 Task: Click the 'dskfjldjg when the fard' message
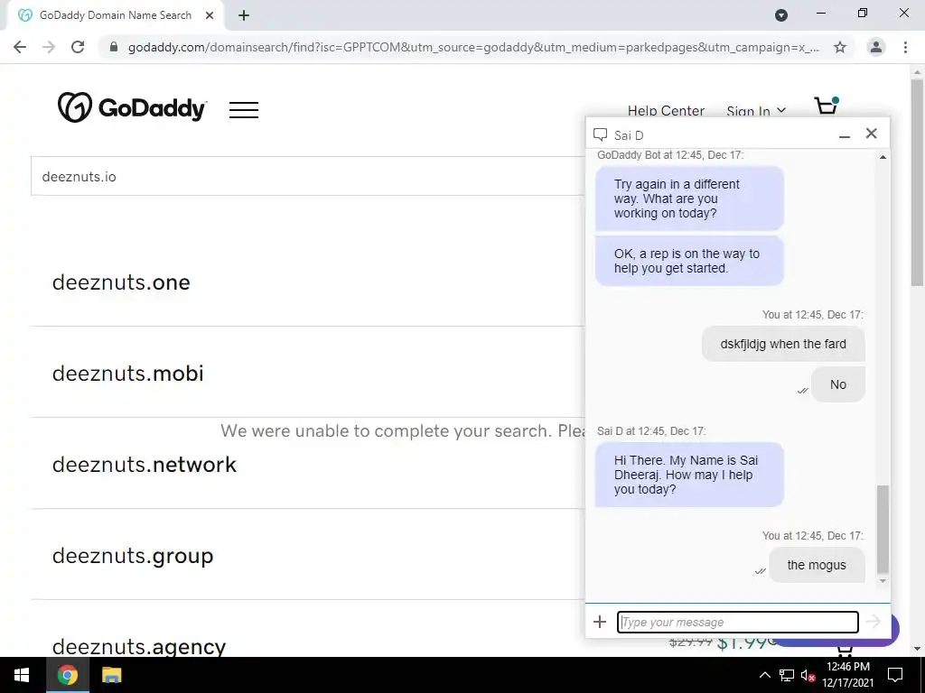tap(783, 344)
